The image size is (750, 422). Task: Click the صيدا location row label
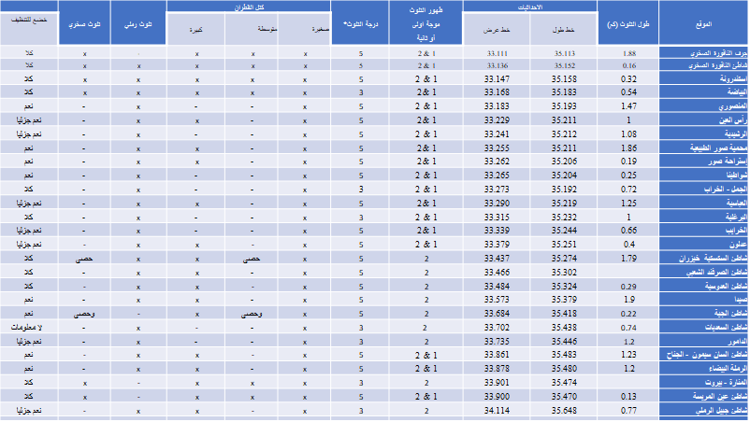coord(703,300)
